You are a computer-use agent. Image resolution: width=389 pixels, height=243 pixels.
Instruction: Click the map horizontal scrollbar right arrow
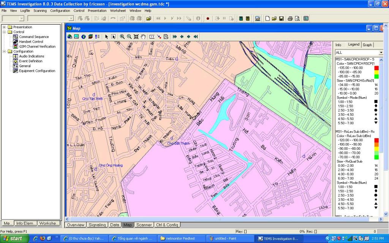(381, 219)
